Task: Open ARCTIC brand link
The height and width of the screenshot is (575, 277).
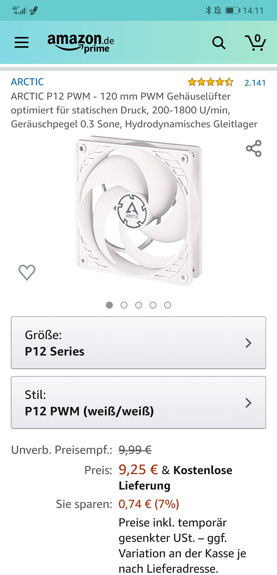Action: point(27,82)
